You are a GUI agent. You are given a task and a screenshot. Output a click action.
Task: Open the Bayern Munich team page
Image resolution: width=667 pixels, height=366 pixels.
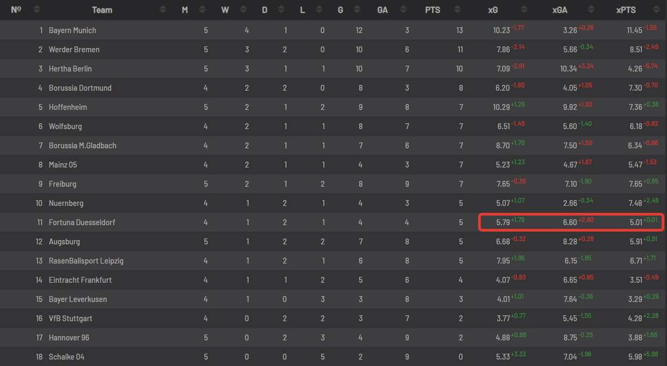coord(73,30)
